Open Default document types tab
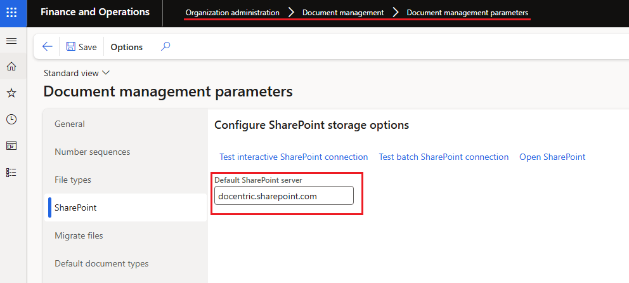Screen dimensions: 629x283 [x=101, y=263]
